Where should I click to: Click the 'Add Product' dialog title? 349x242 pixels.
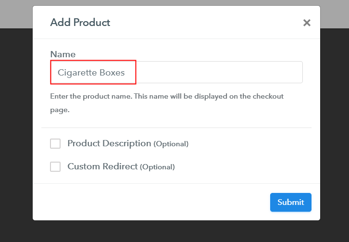pos(80,23)
